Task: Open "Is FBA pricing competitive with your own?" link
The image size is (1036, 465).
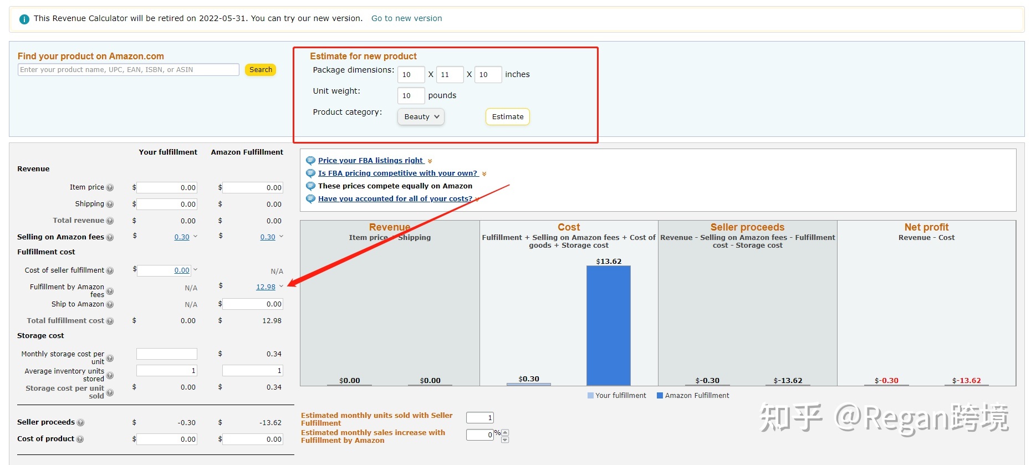Action: pos(397,173)
